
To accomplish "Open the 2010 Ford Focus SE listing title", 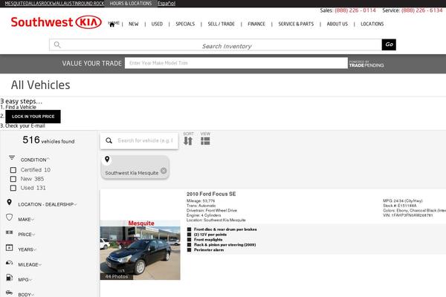I will coord(211,194).
